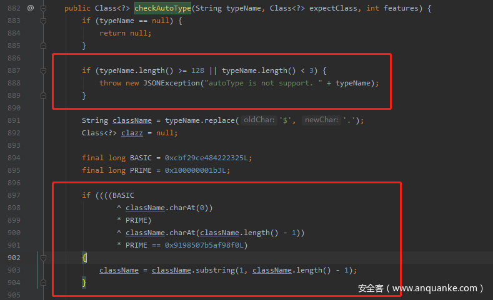Click the highlighted closing brace on line 904

(x=84, y=283)
